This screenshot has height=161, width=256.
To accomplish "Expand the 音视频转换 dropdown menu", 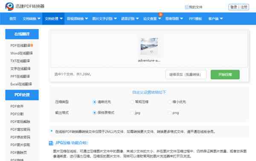I will (77, 19).
